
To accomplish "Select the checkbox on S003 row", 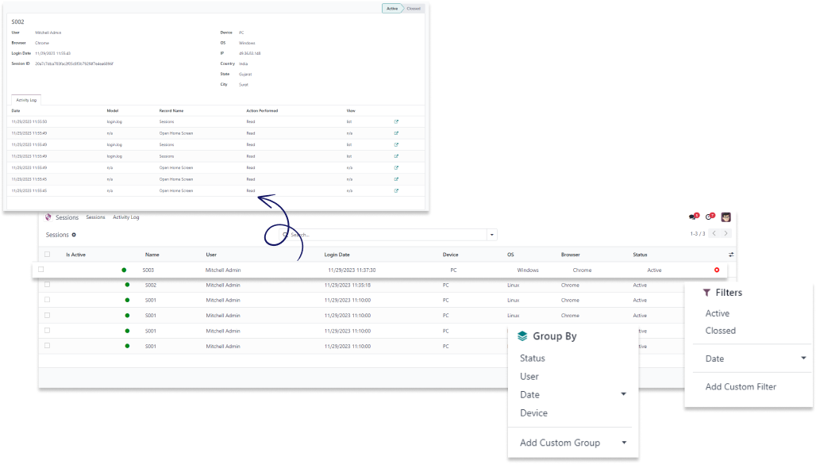I will coord(41,270).
